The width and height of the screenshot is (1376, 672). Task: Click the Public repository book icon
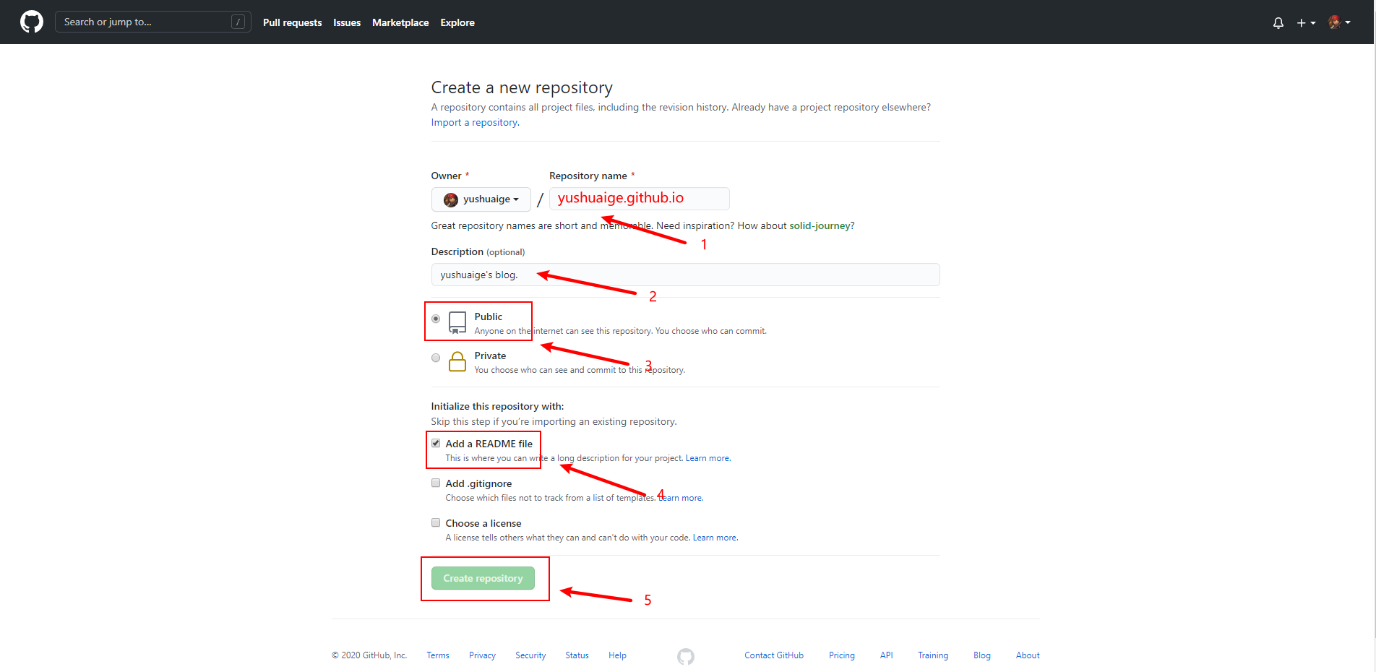pos(457,322)
